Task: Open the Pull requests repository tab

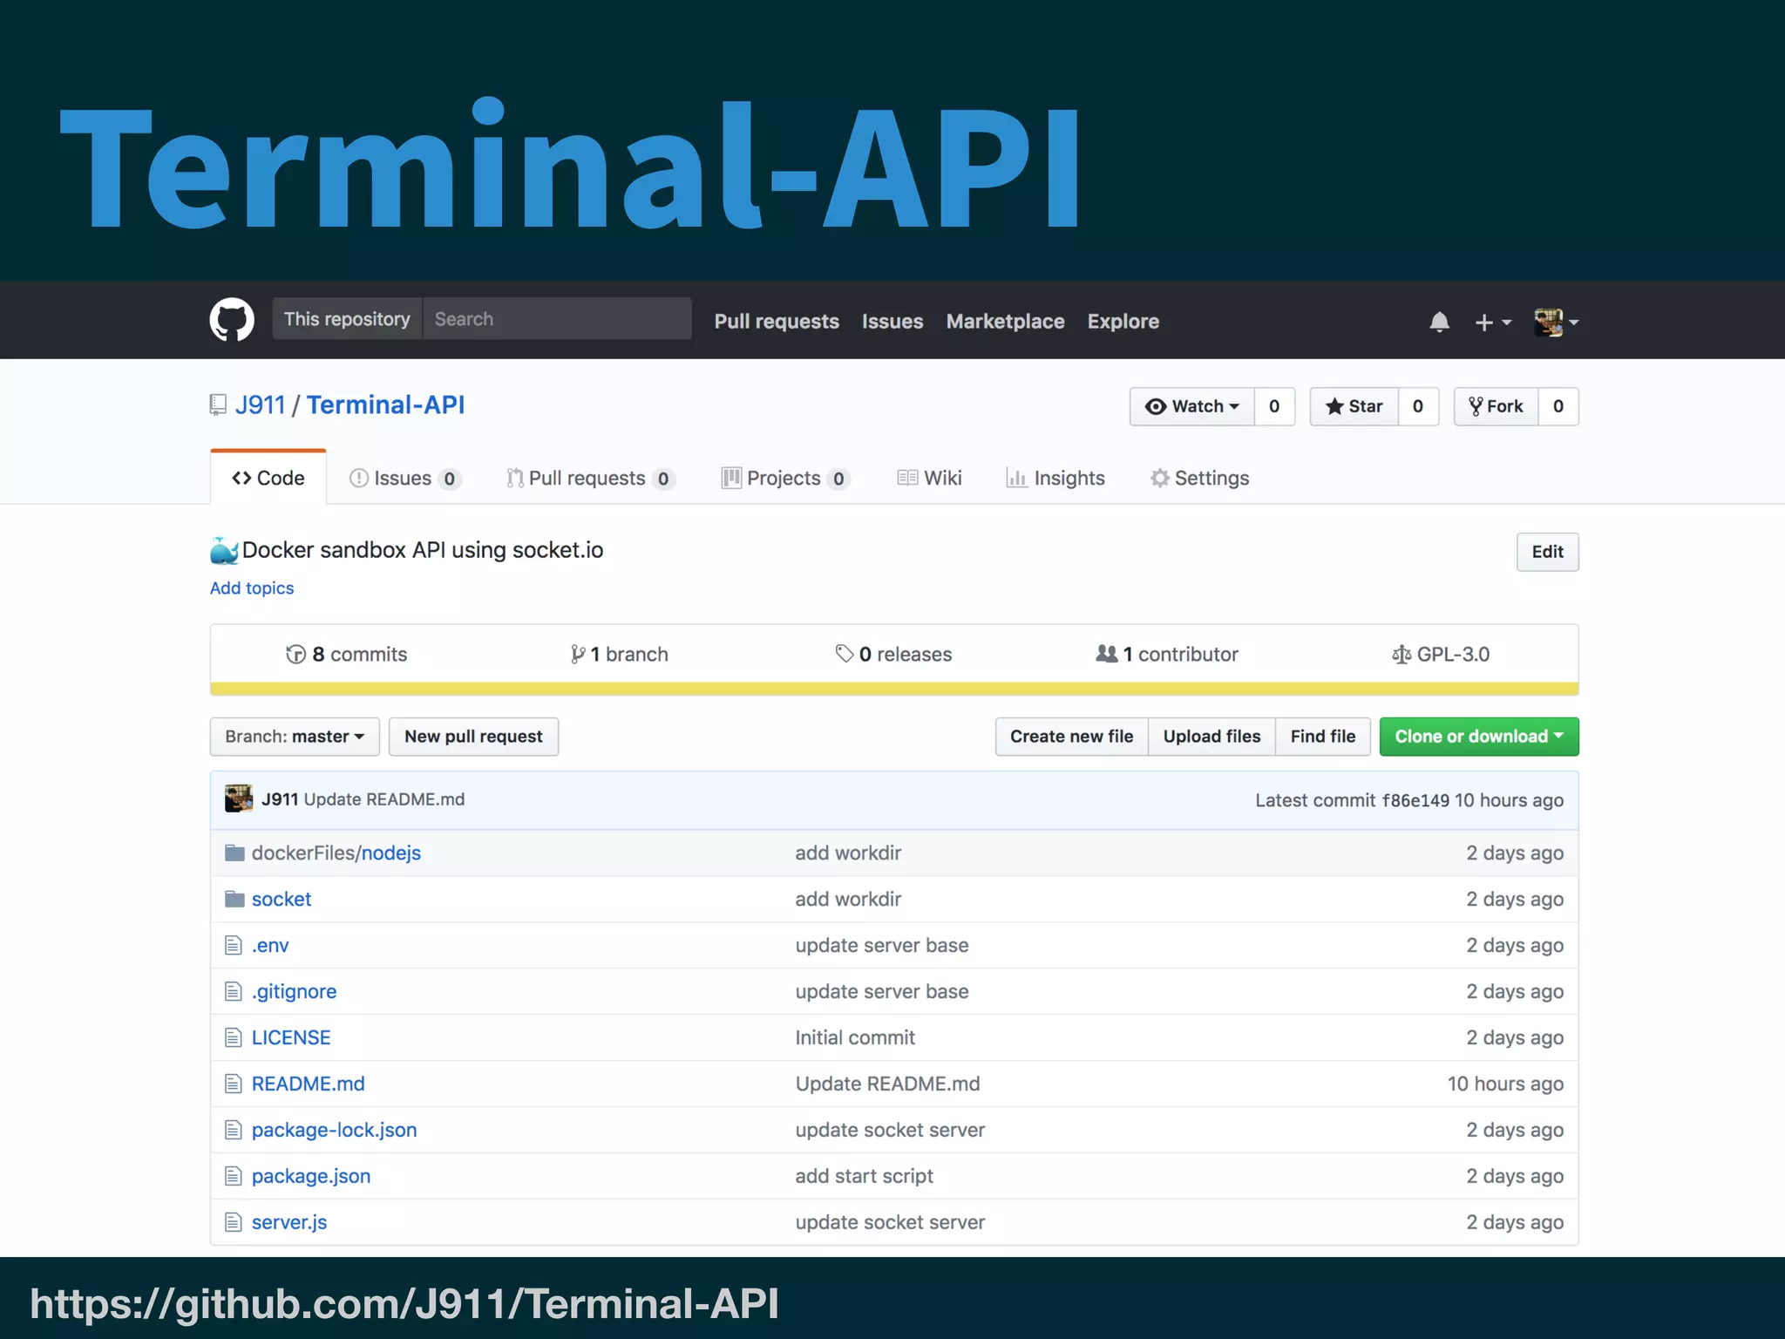Action: [x=590, y=478]
